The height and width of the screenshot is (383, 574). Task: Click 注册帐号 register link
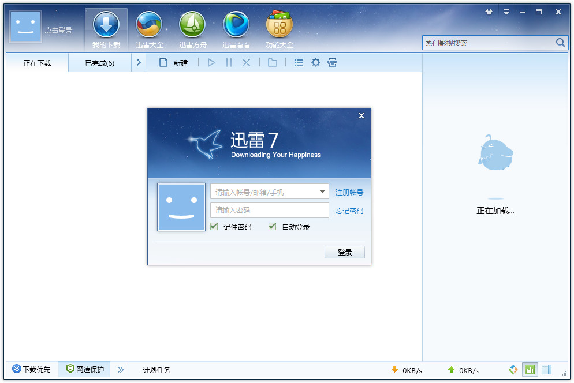point(349,193)
